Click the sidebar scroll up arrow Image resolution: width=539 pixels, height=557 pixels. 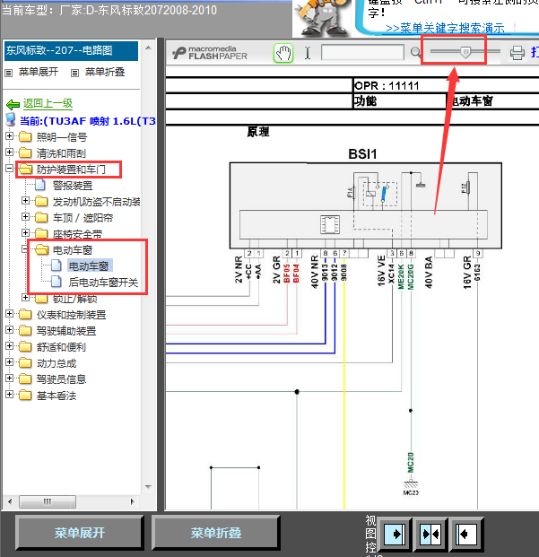click(x=148, y=48)
